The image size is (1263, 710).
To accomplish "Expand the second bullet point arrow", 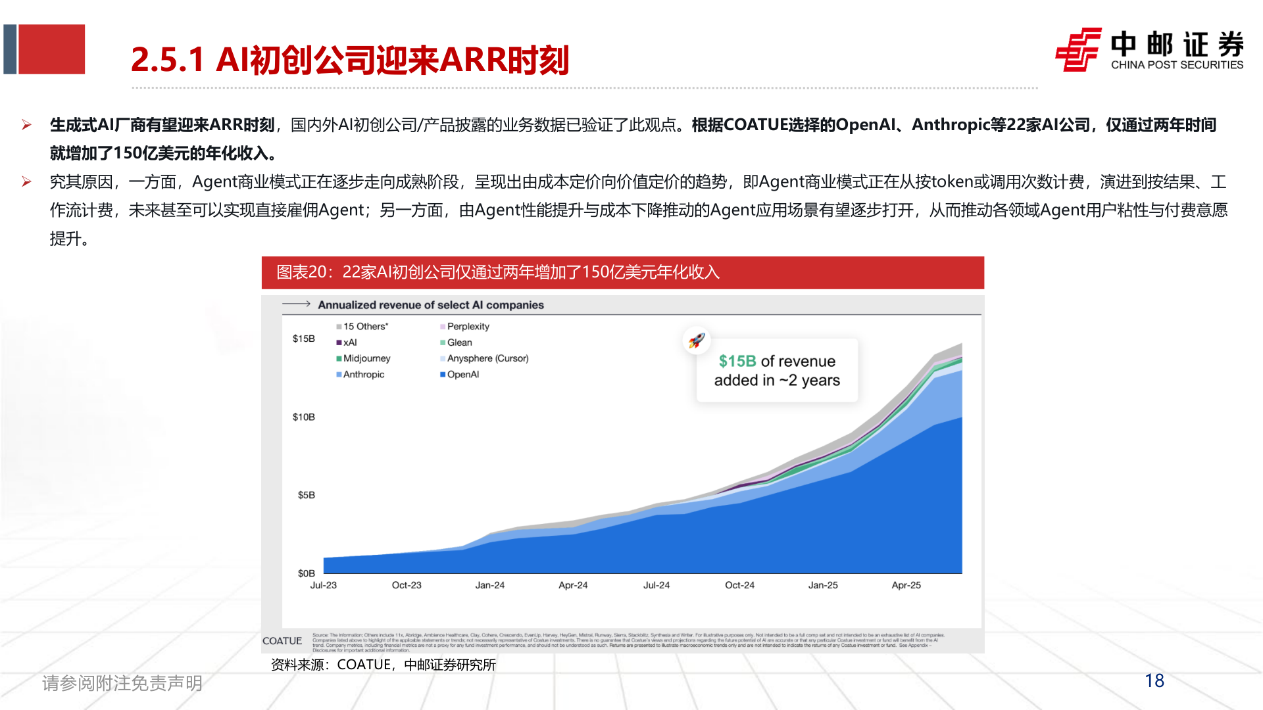I will click(28, 181).
